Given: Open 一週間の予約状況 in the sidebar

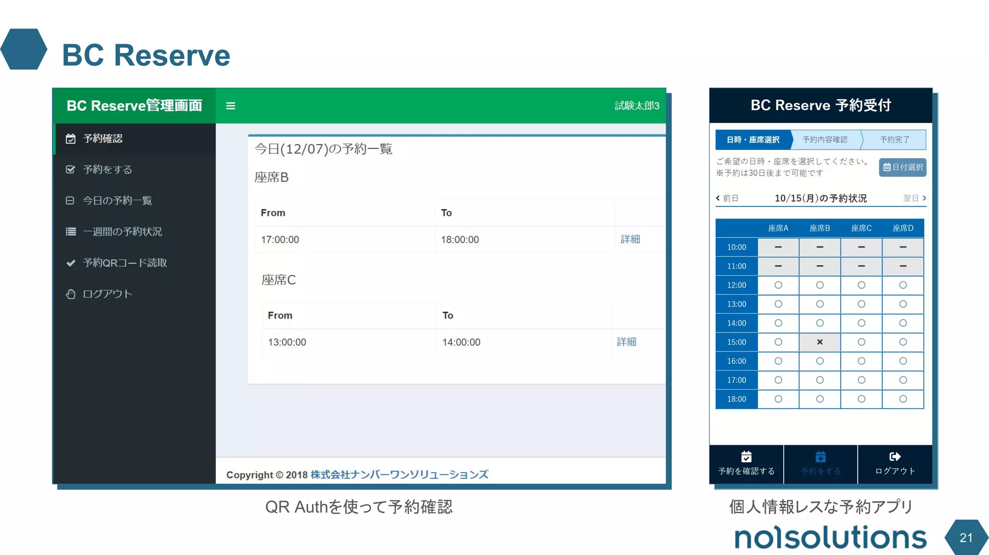Looking at the screenshot, I should 135,232.
